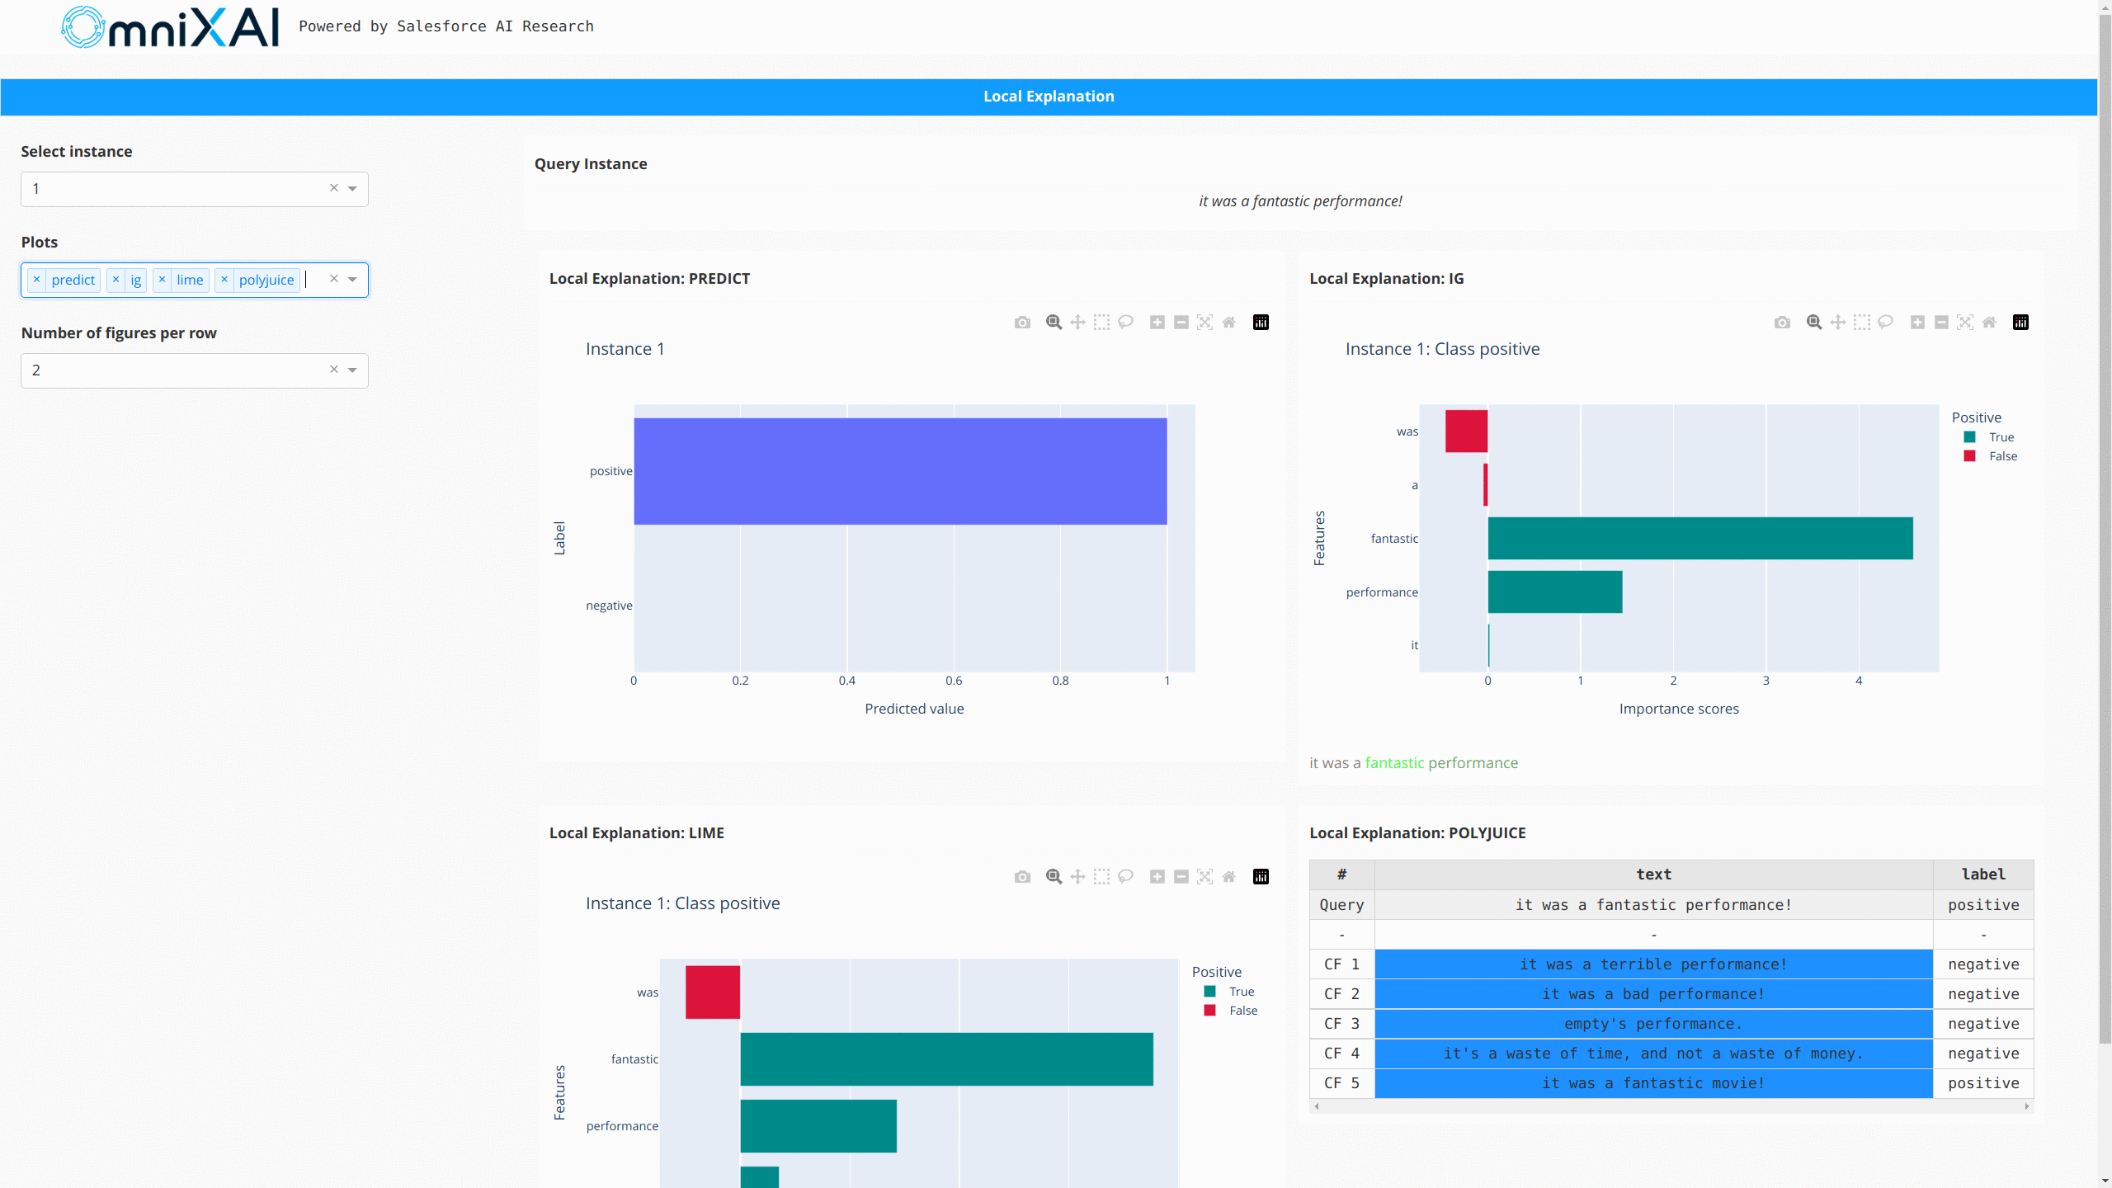The width and height of the screenshot is (2112, 1188).
Task: Select Pan tool in PREDICT chart toolbar
Action: (1077, 323)
